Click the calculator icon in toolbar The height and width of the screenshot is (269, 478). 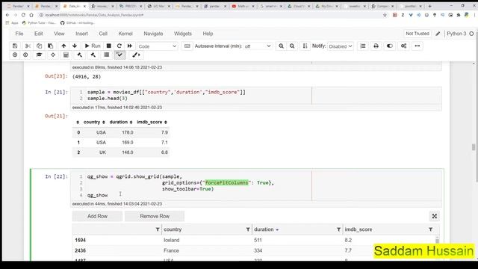(66, 55)
